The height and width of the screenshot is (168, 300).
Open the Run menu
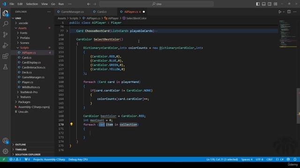click(61, 4)
